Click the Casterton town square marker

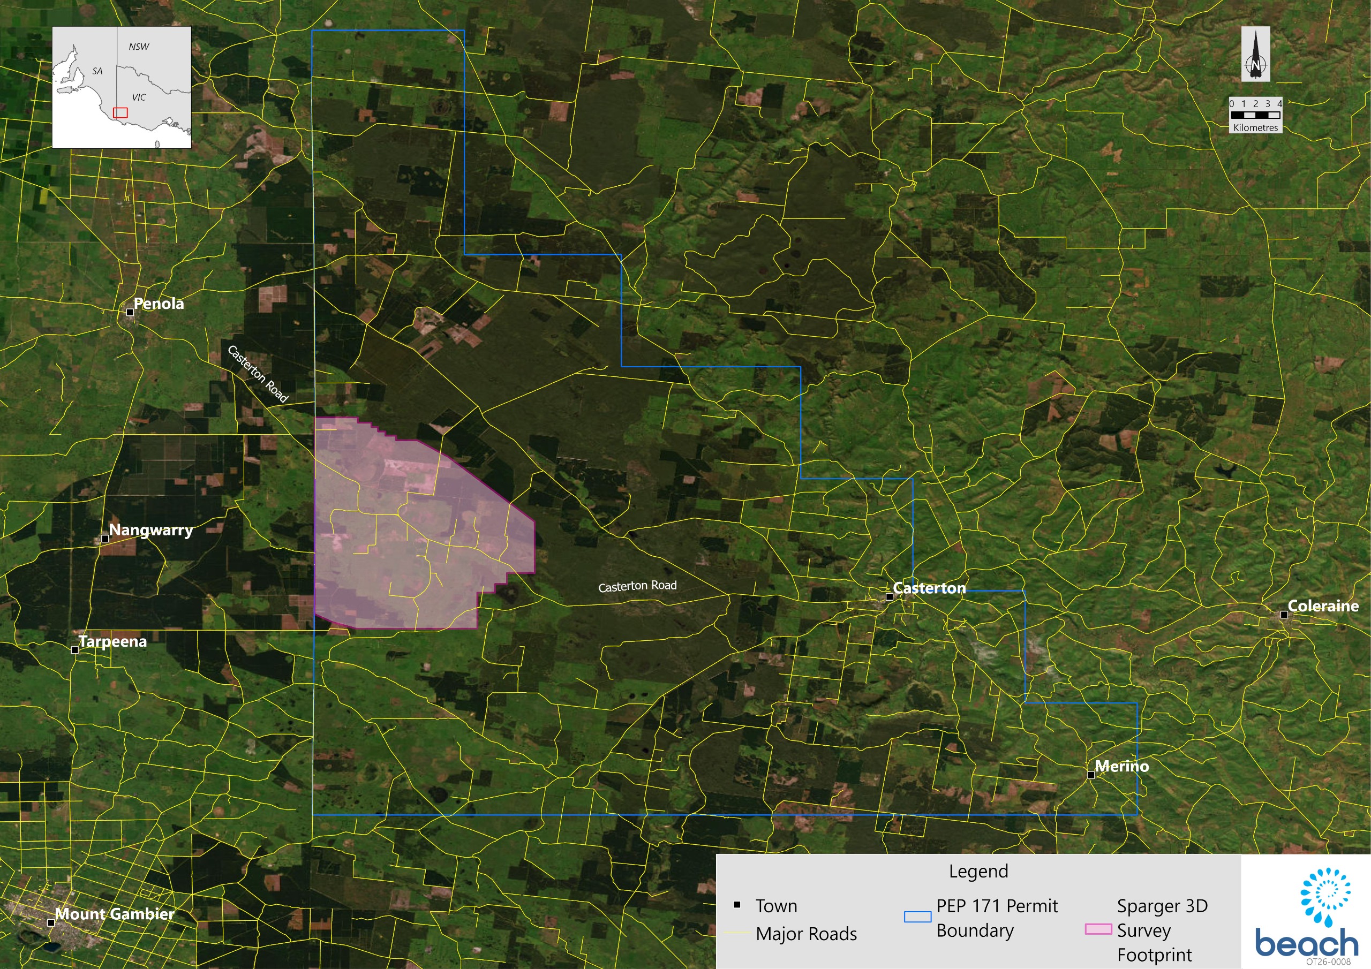[889, 596]
